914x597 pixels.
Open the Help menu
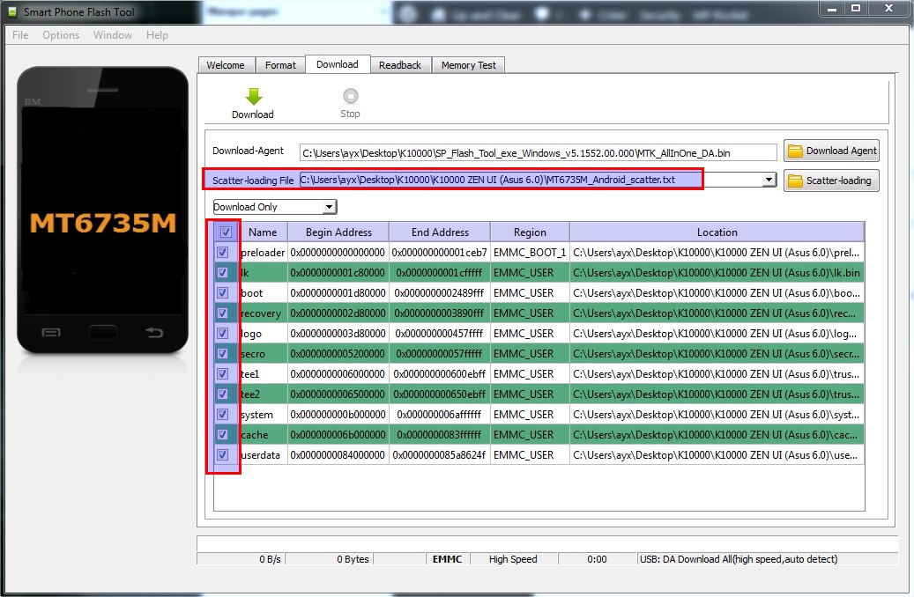point(157,35)
